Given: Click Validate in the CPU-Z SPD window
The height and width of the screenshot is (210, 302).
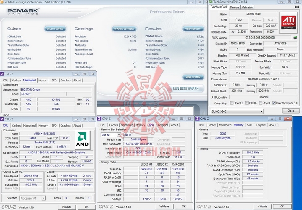Looking at the screenshot, I should [164, 207].
